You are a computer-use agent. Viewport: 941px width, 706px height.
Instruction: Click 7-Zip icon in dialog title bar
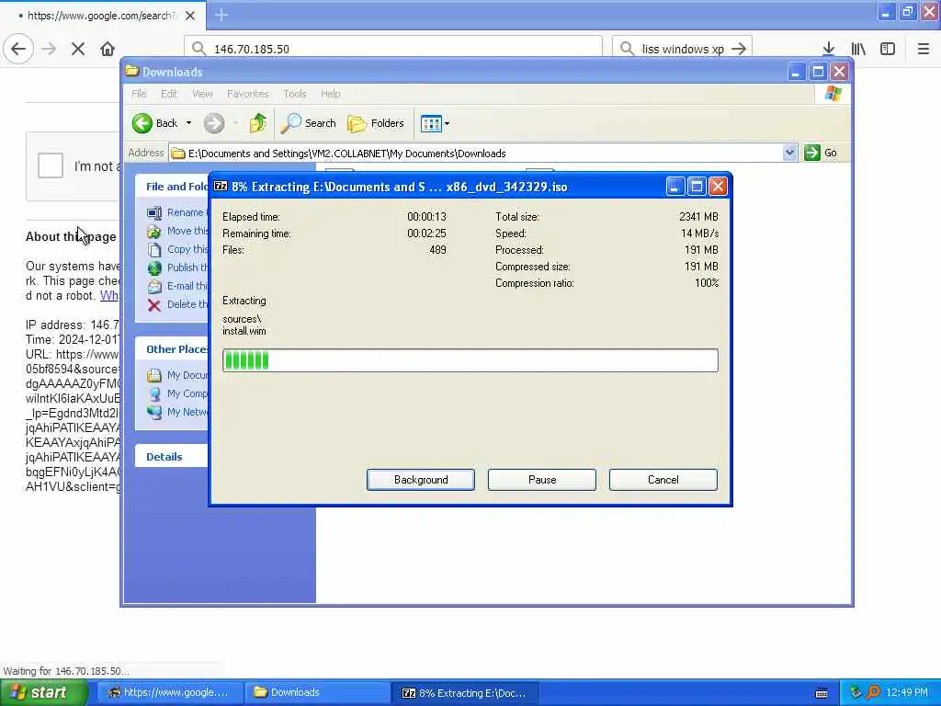pos(221,186)
